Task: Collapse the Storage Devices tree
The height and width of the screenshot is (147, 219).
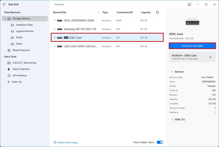Action: (x=5, y=19)
